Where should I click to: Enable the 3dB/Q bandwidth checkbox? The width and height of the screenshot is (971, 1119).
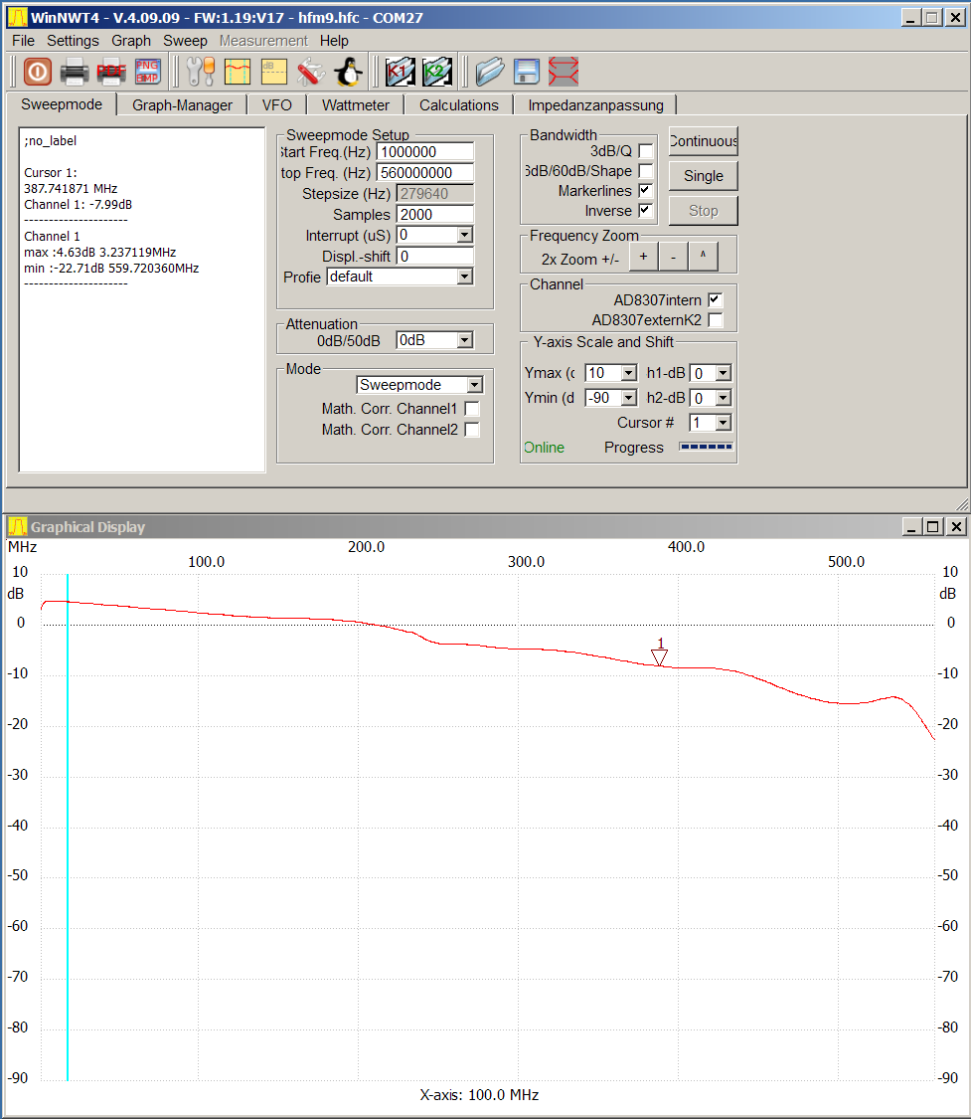click(x=646, y=151)
